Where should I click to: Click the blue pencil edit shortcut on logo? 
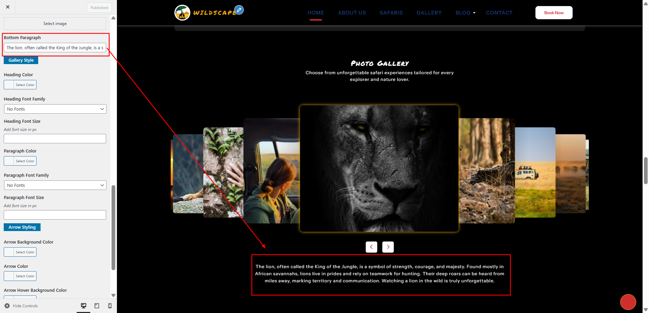239,10
